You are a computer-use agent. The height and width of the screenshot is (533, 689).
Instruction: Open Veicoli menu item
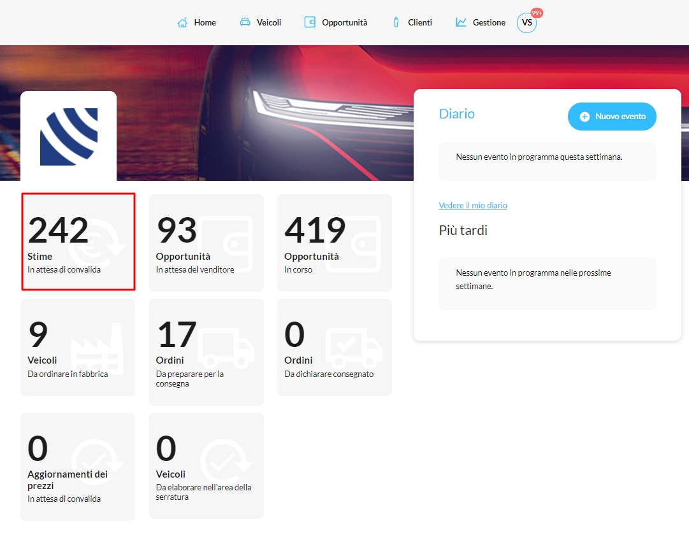pos(260,22)
